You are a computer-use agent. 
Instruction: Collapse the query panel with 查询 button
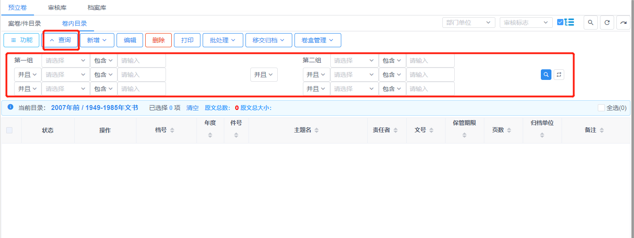[x=60, y=40]
